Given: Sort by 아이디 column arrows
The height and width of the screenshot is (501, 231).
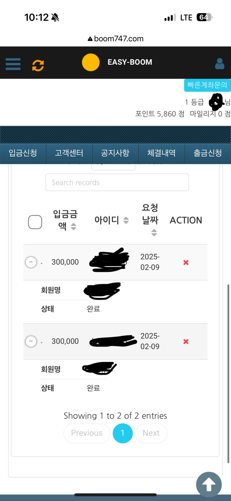Looking at the screenshot, I should pos(126,220).
